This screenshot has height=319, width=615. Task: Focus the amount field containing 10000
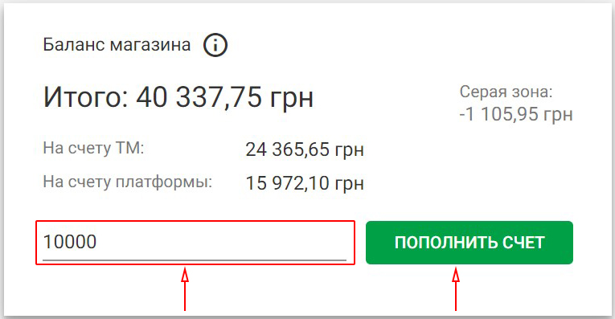[x=195, y=242]
